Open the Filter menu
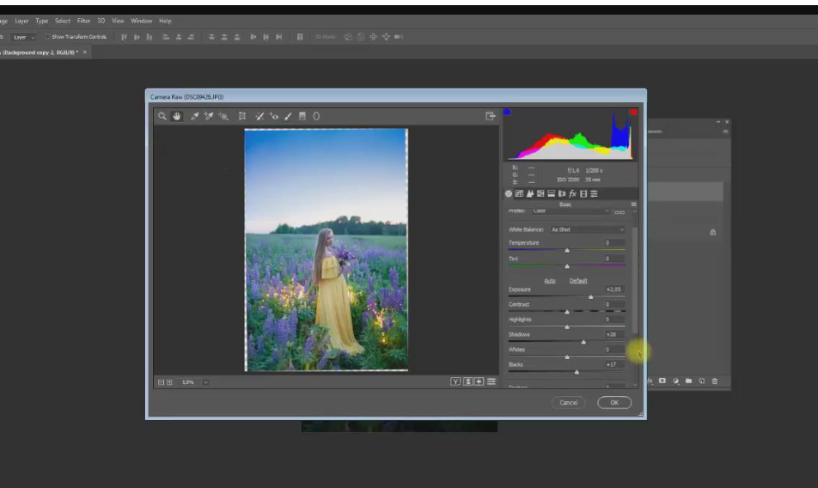Viewport: 818px width, 488px height. click(x=83, y=21)
